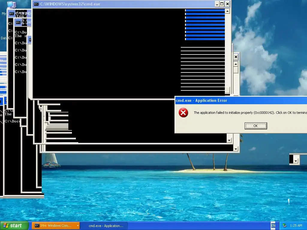Click the cmd icon of the second stacked window
This screenshot has height=230, width=307.
(x=18, y=22)
